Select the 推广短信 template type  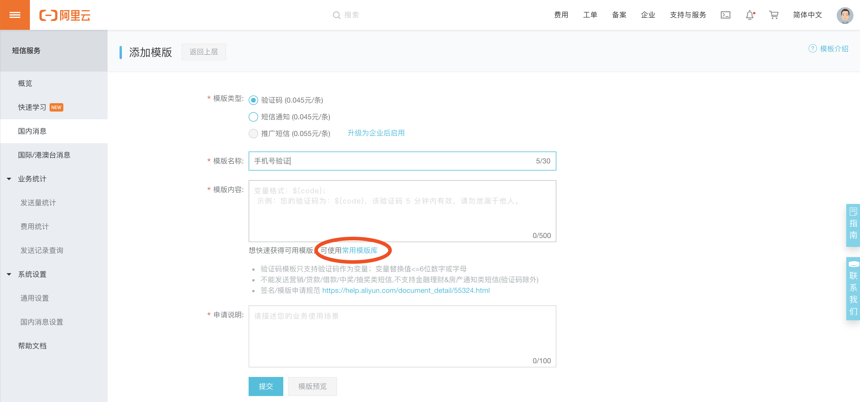pyautogui.click(x=253, y=134)
